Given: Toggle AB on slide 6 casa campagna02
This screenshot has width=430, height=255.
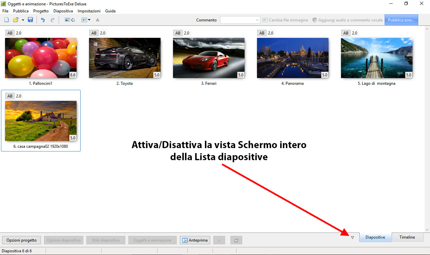Looking at the screenshot, I should (9, 96).
